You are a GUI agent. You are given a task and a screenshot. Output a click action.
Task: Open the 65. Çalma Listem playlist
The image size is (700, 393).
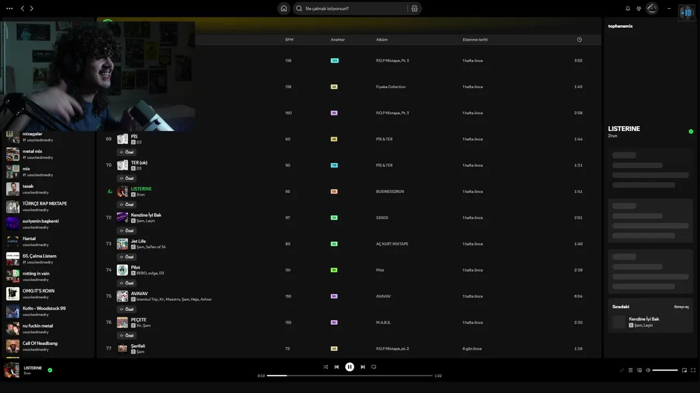pyautogui.click(x=48, y=259)
